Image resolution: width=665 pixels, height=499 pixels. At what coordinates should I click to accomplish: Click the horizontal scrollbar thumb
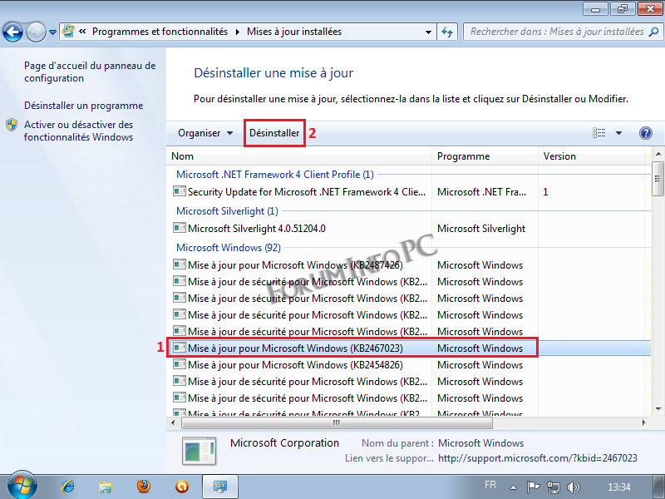pyautogui.click(x=337, y=422)
